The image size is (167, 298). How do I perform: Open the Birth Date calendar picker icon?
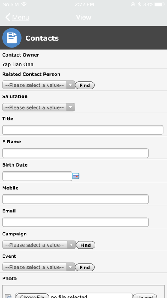point(76,176)
